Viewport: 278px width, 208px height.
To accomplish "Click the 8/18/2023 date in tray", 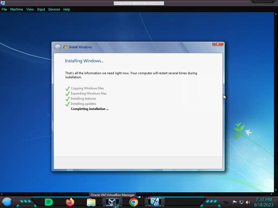I will pos(264,205).
